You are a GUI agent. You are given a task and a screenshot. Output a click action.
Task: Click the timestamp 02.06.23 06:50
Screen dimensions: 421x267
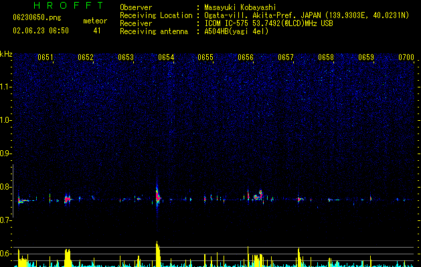pyautogui.click(x=41, y=31)
